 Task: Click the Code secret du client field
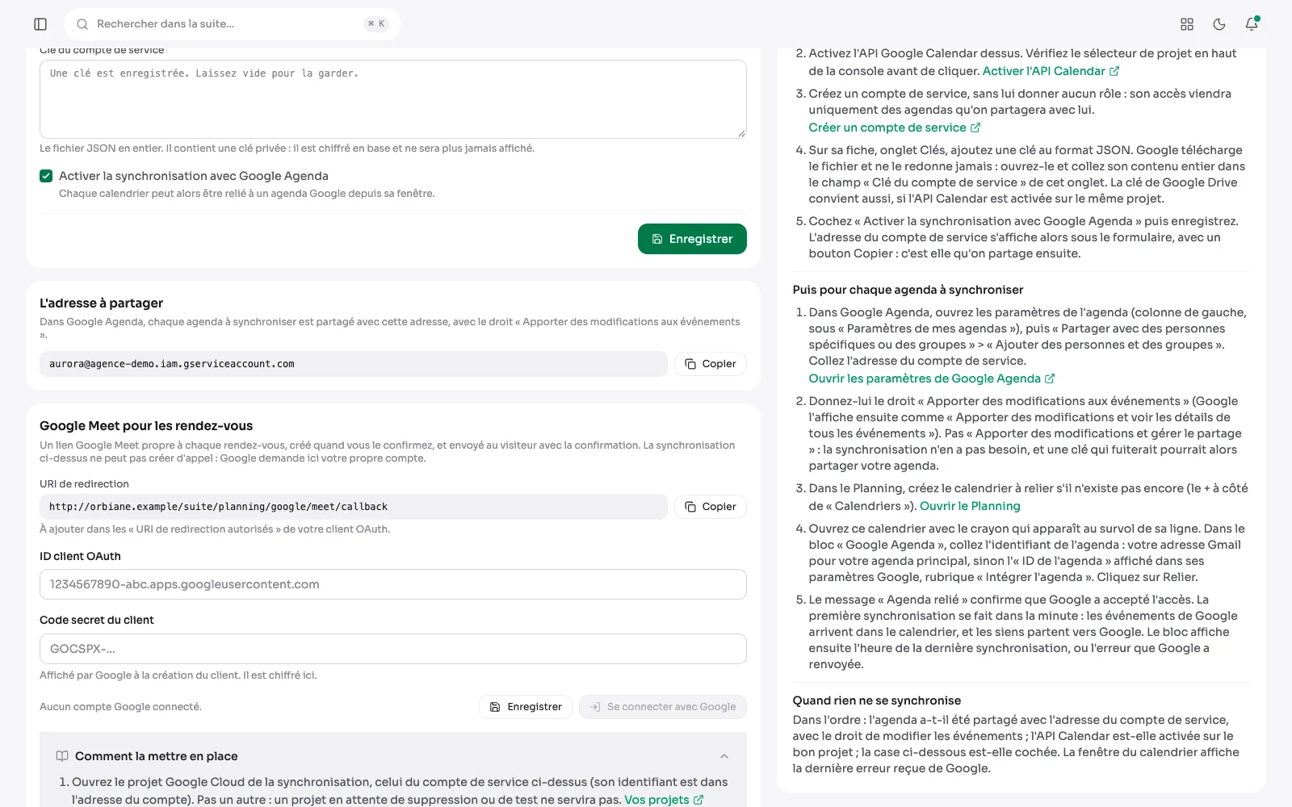click(x=393, y=649)
